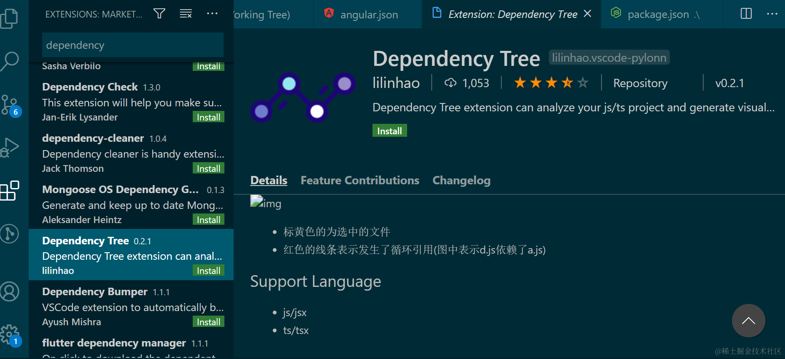Click the scroll-to-top arrow button
The width and height of the screenshot is (785, 359).
click(748, 321)
